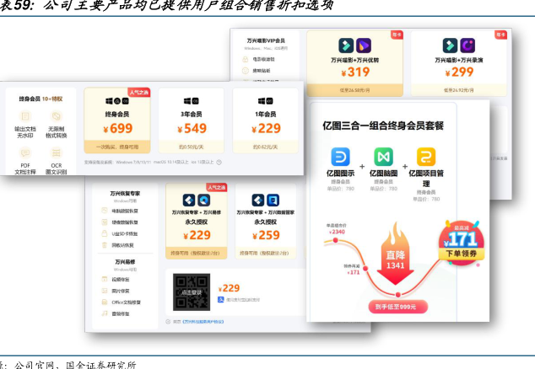Click the 一次购买，终身可用 footer on the ¥699 card
Image resolution: width=535 pixels, height=369 pixels.
(x=117, y=147)
